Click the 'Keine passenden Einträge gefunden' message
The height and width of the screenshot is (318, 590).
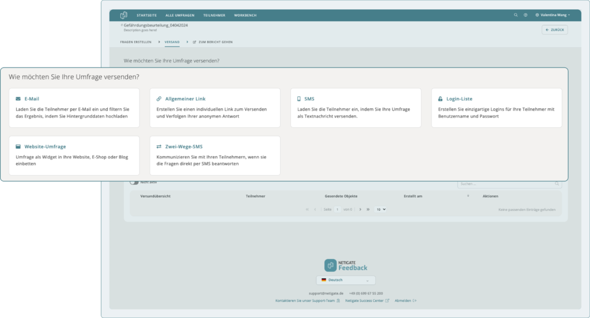527,210
